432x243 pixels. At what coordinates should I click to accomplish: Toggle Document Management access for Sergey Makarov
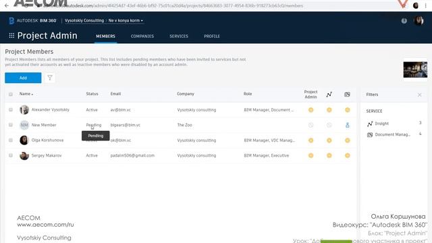click(348, 155)
